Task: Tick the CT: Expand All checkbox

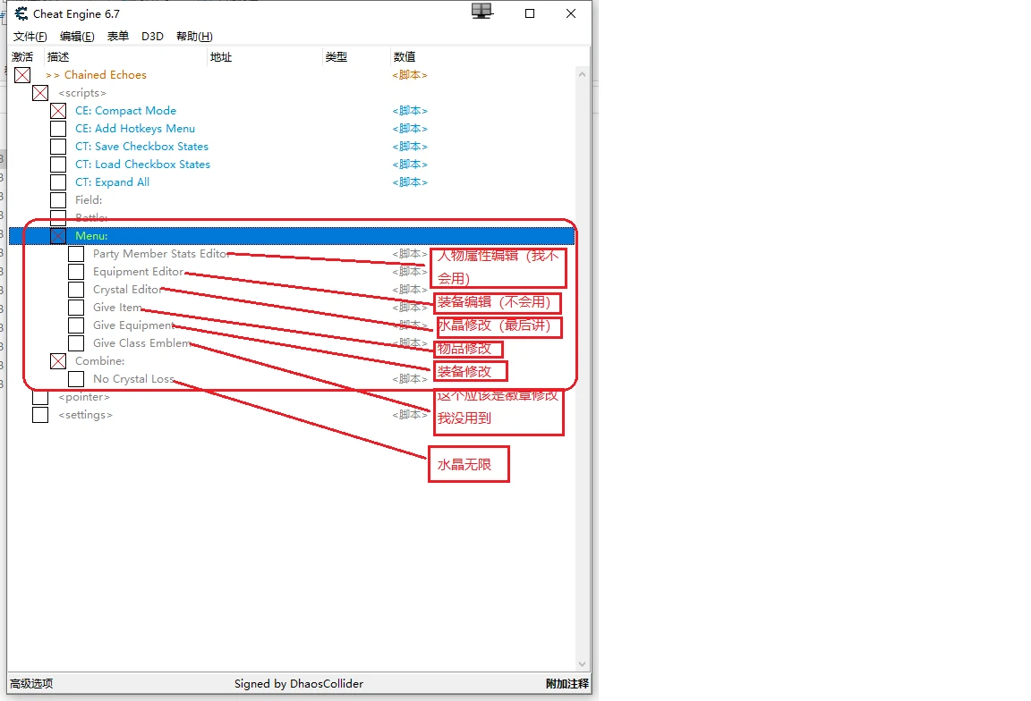Action: pyautogui.click(x=58, y=182)
